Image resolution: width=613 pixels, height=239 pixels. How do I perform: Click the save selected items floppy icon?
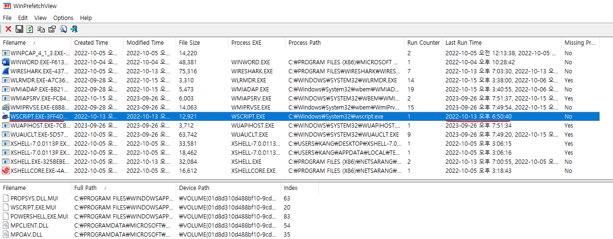(x=20, y=29)
